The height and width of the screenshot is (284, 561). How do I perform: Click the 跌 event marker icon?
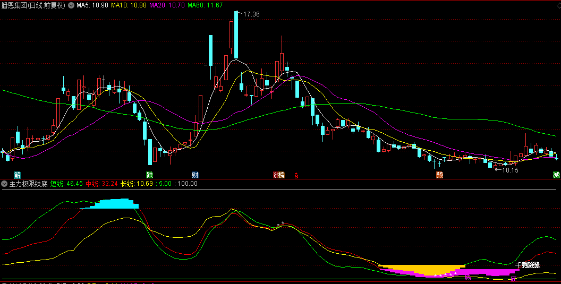click(150, 175)
